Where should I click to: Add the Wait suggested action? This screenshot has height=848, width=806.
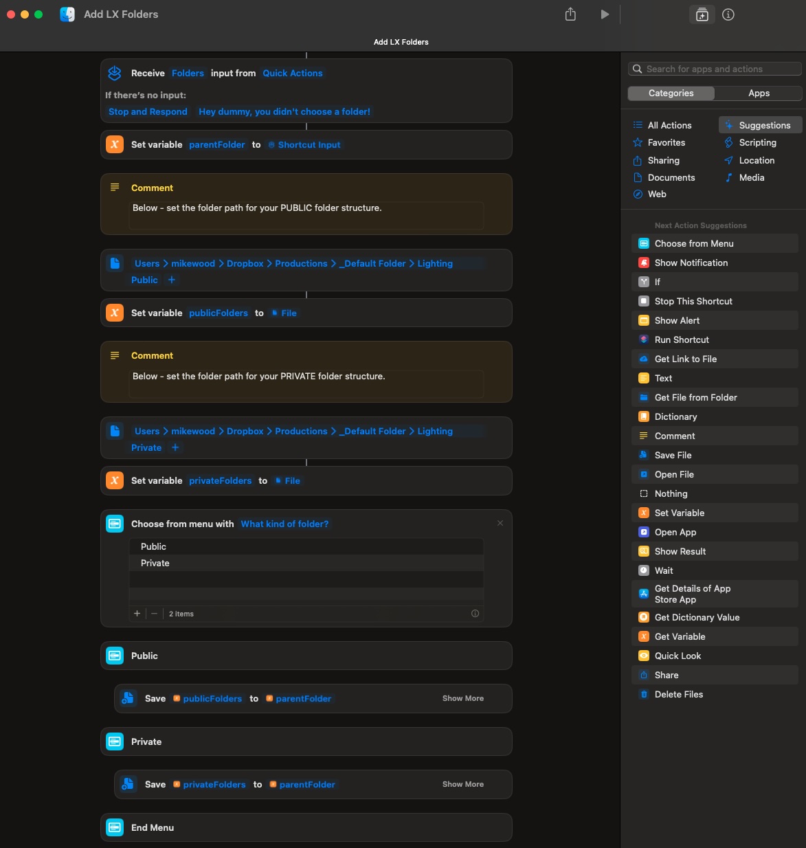[x=715, y=570]
